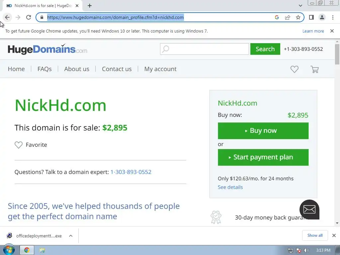This screenshot has width=340, height=255.
Task: Click the wishlist heart icon in navigation bar
Action: (x=294, y=69)
